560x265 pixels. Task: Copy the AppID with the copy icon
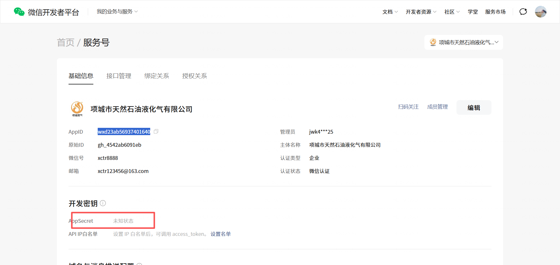pyautogui.click(x=156, y=132)
